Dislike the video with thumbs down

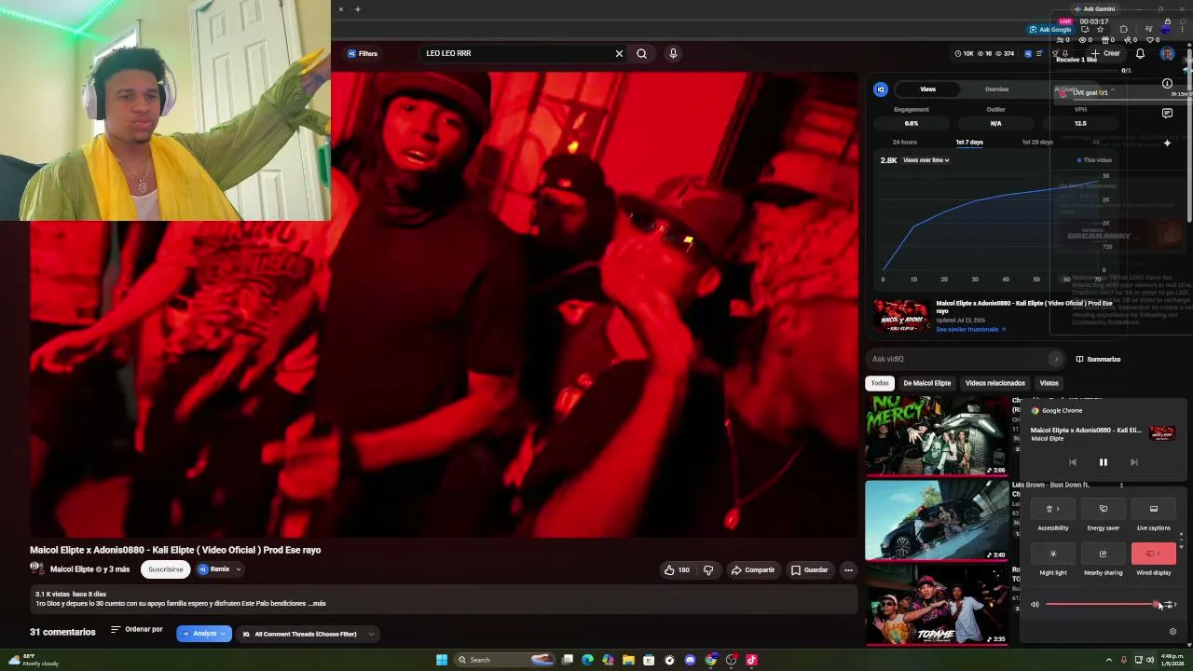point(708,569)
